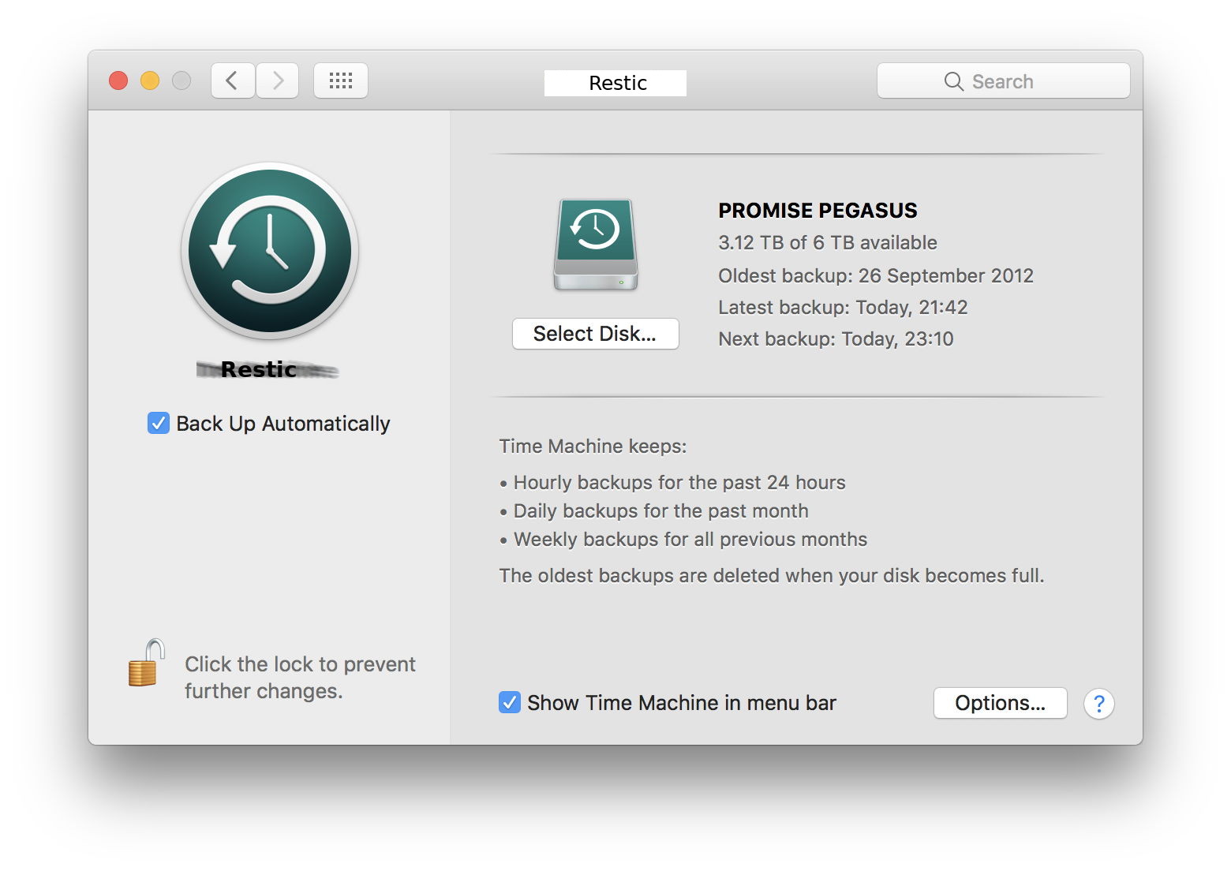Click 'Weekly backups for all previous months'

click(x=690, y=540)
